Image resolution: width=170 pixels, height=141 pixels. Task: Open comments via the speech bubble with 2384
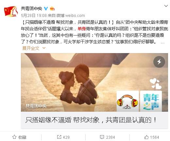coord(107,137)
